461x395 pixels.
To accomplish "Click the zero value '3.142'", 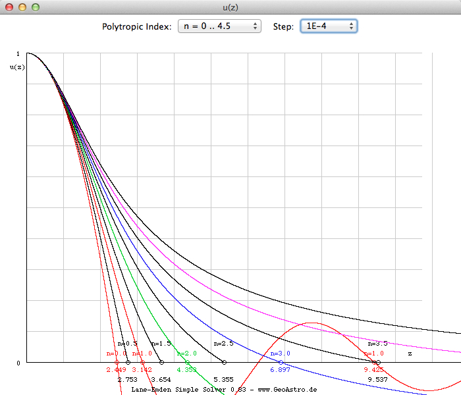I will (x=142, y=370).
